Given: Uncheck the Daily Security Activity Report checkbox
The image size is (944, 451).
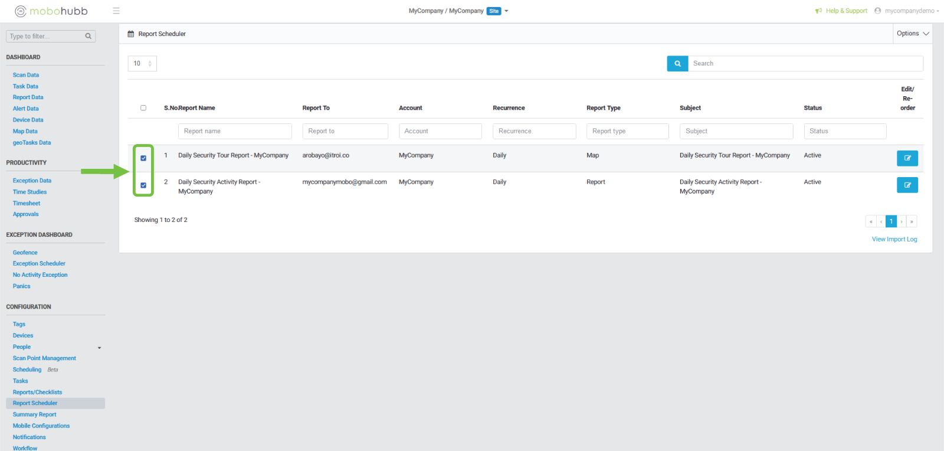Looking at the screenshot, I should point(143,185).
